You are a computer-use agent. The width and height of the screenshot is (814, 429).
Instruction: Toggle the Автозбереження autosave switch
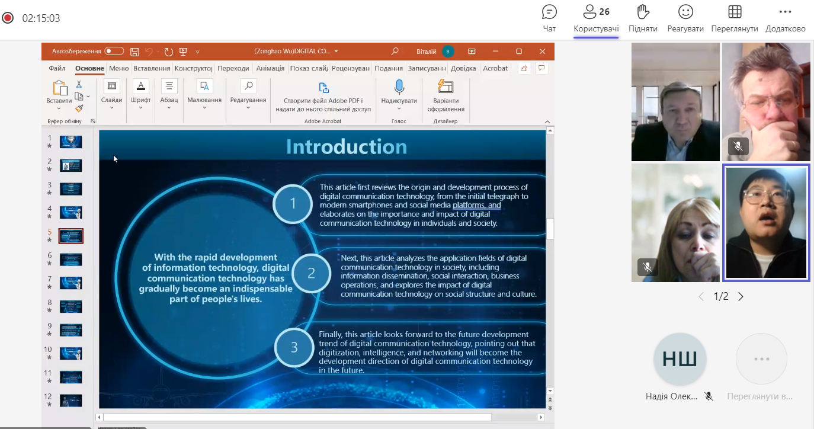pyautogui.click(x=114, y=52)
